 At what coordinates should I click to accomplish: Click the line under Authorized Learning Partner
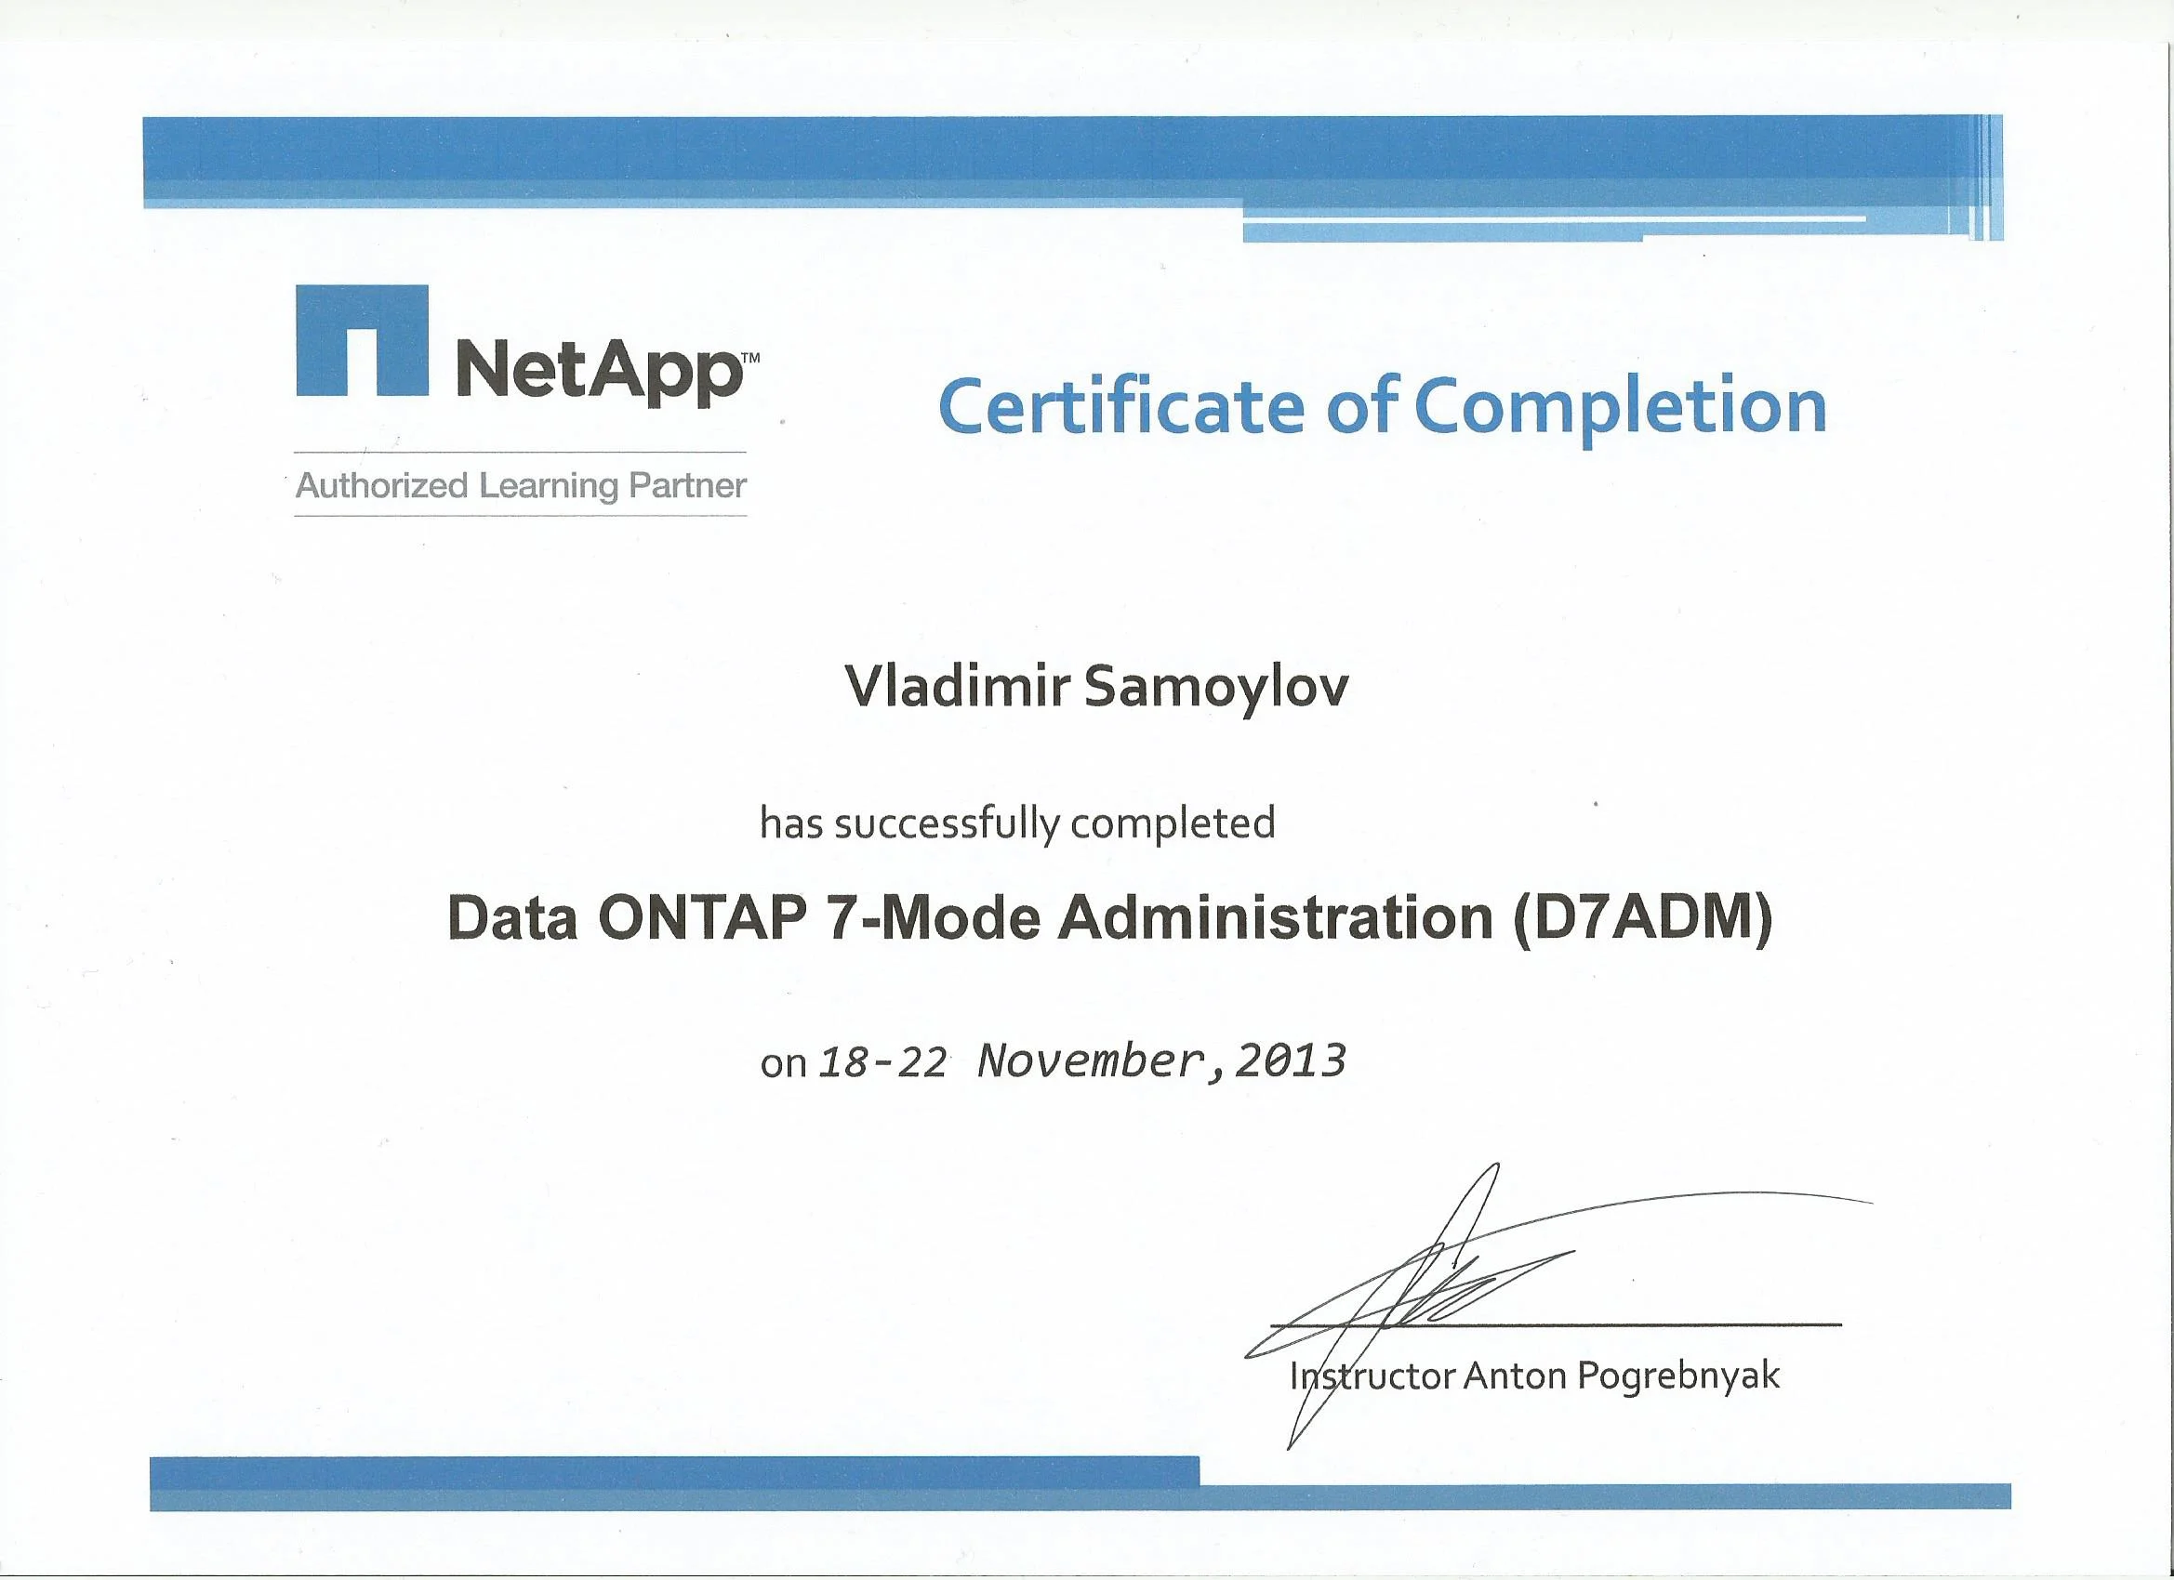point(521,517)
